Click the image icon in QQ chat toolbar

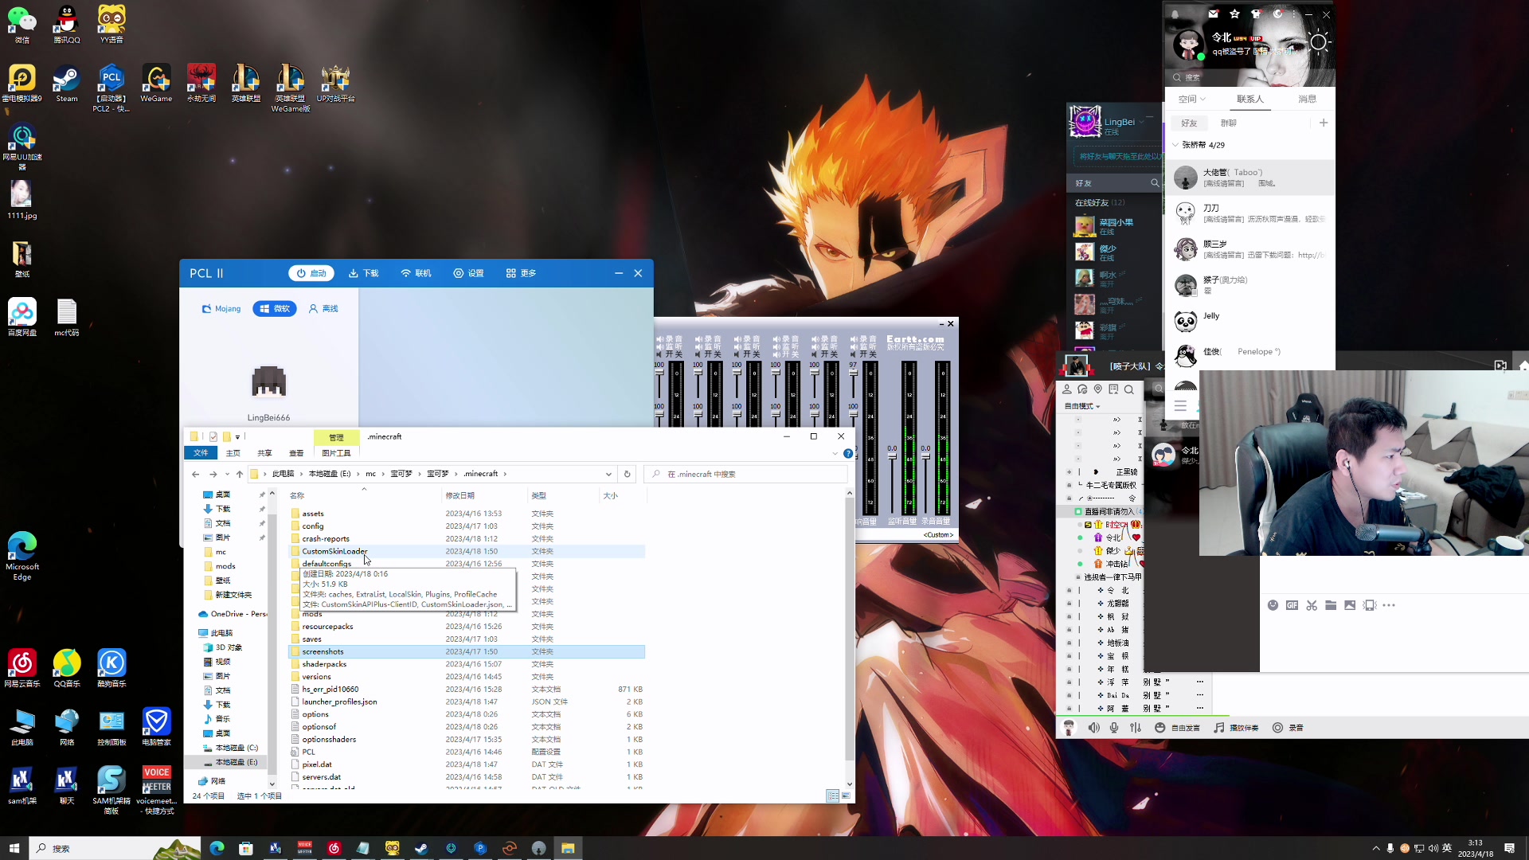[x=1350, y=605]
